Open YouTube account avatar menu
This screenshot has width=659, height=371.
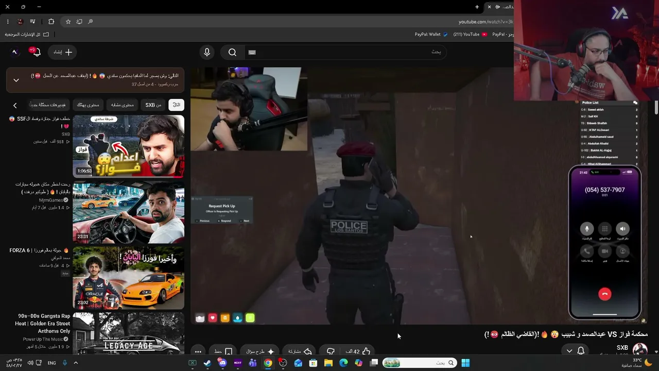(14, 52)
